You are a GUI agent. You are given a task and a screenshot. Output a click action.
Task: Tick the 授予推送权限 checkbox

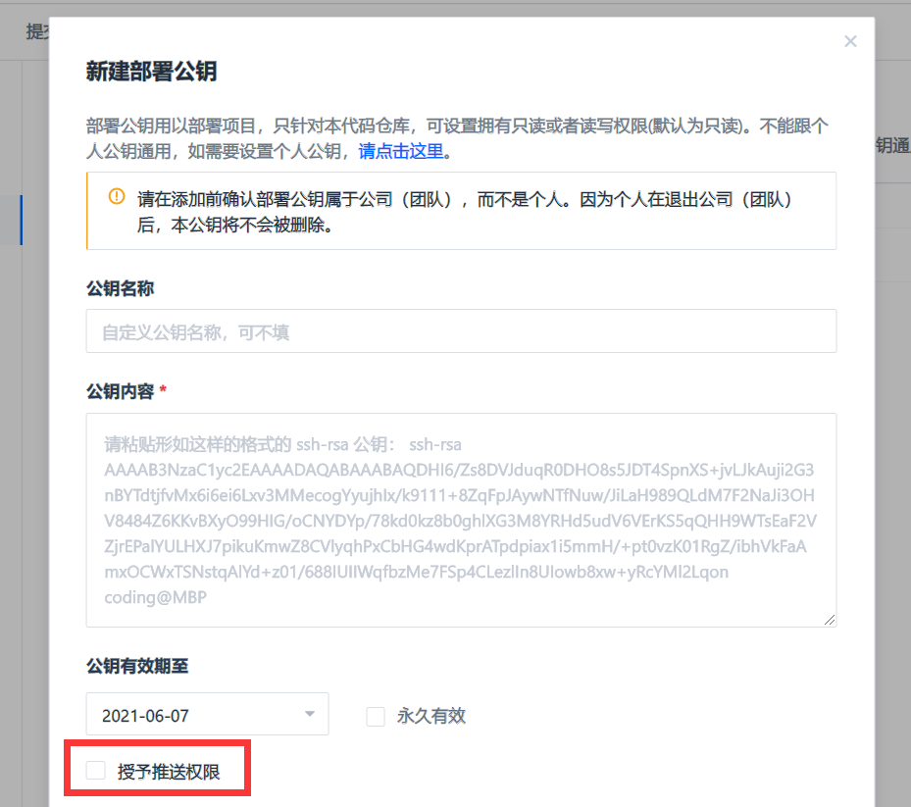click(96, 771)
